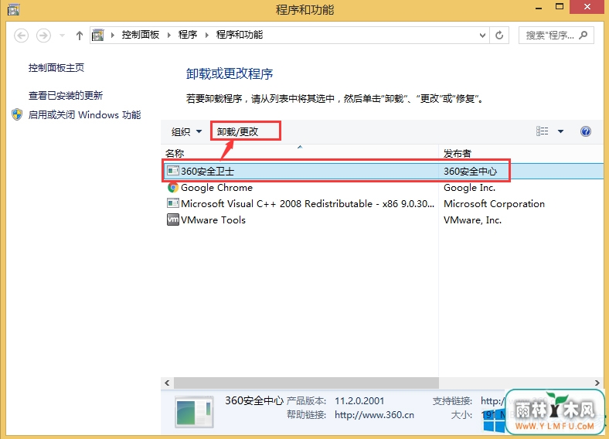Open the help question mark icon
This screenshot has width=609, height=439.
click(585, 131)
